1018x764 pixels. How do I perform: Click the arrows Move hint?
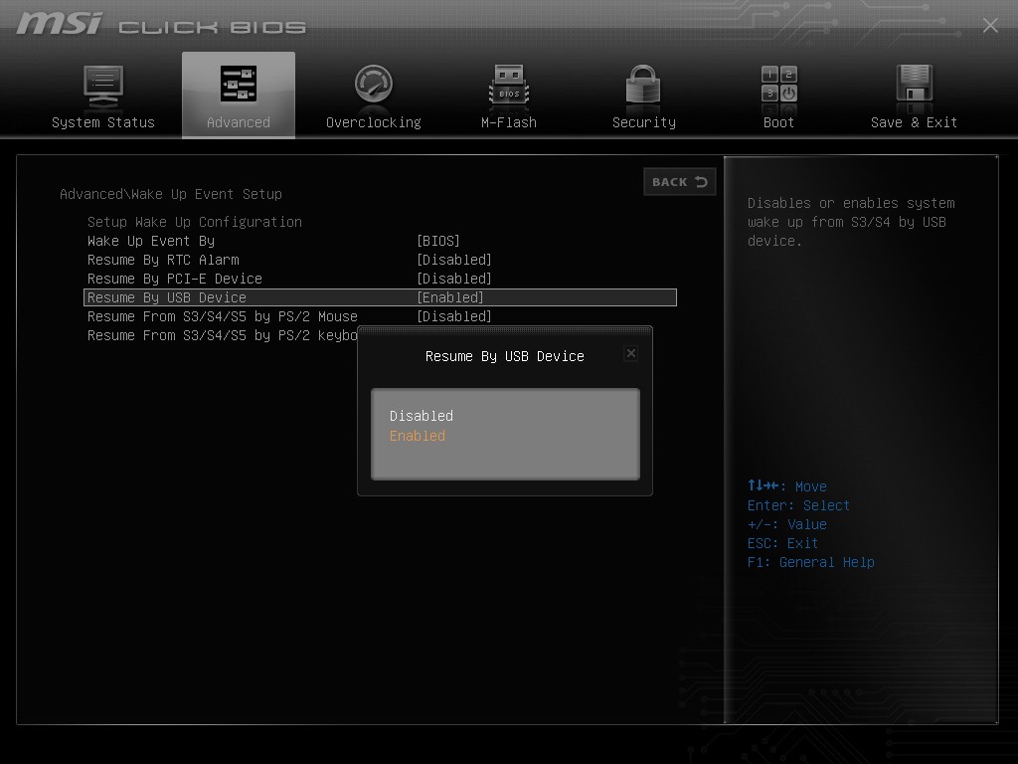coord(787,485)
